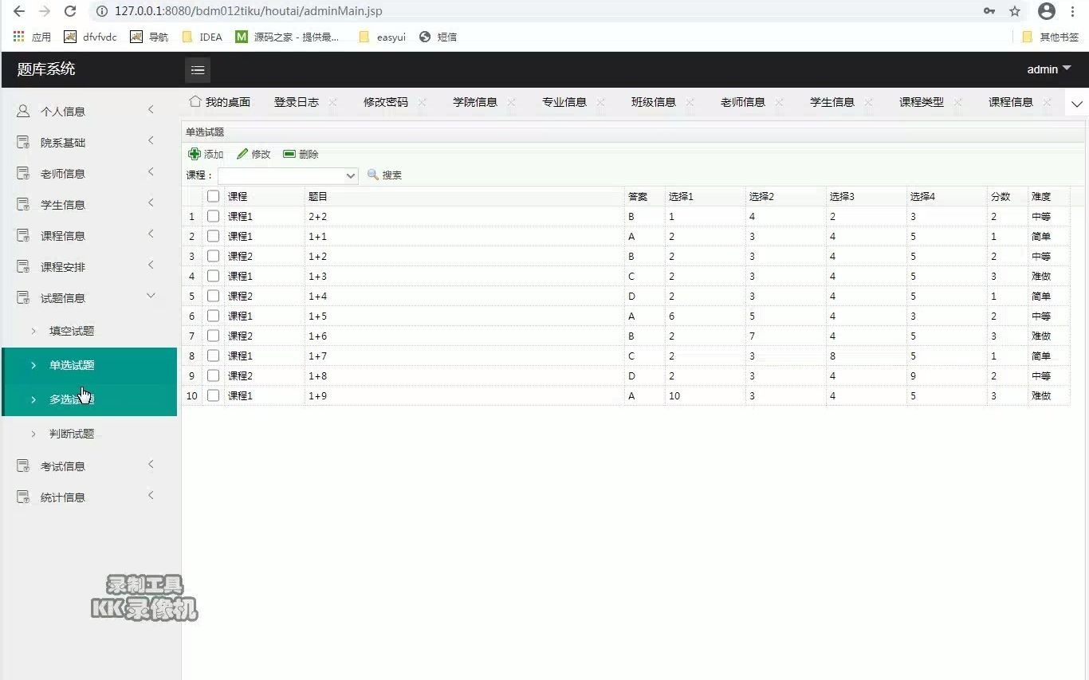Click the 课程安排 sidebar icon
Screen dimensions: 1089x680
pyautogui.click(x=24, y=266)
